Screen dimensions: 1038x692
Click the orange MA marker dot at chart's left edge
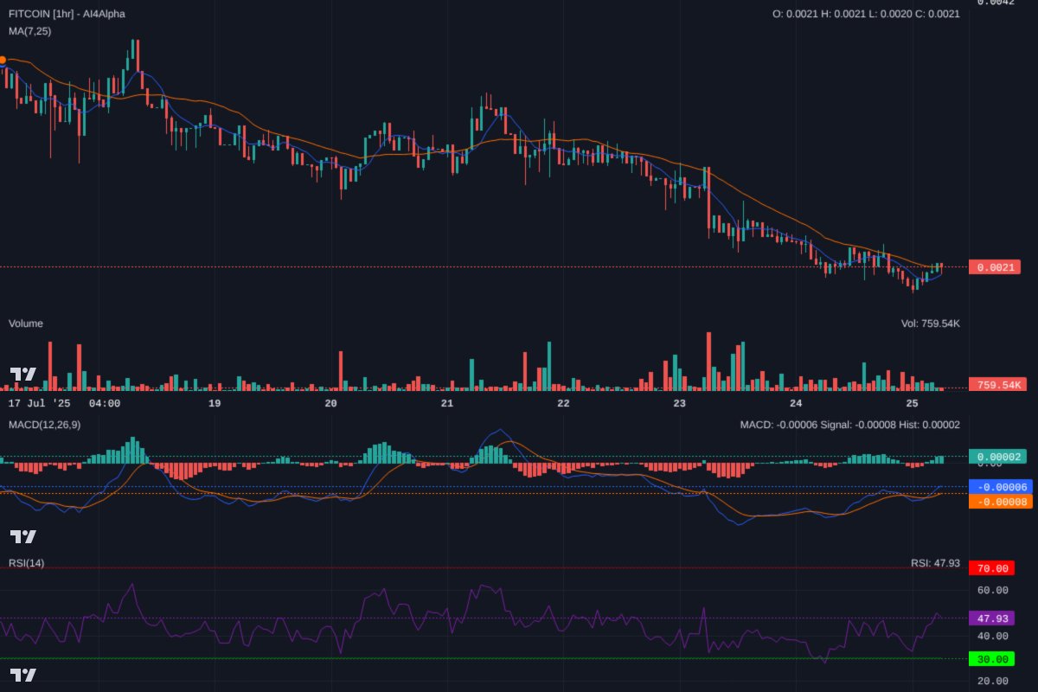point(2,60)
